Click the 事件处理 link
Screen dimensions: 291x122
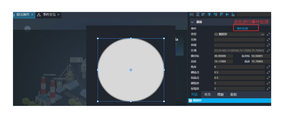242,29
